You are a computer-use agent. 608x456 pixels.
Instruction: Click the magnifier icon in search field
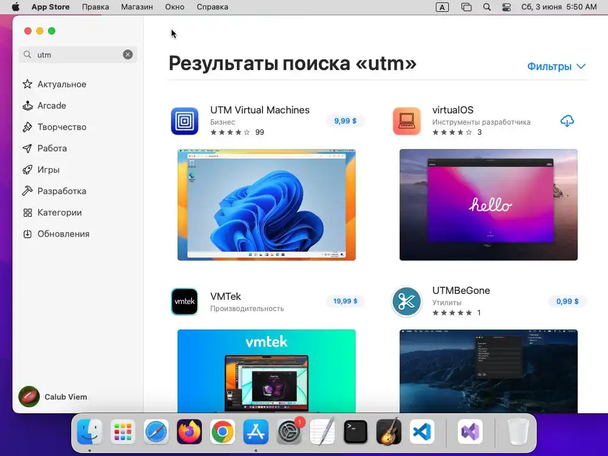point(27,55)
